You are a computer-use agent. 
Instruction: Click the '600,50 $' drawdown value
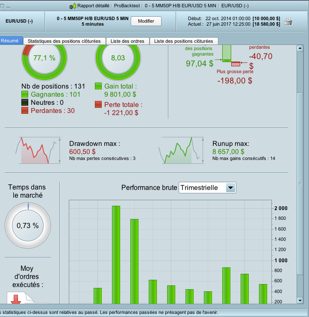tap(82, 151)
